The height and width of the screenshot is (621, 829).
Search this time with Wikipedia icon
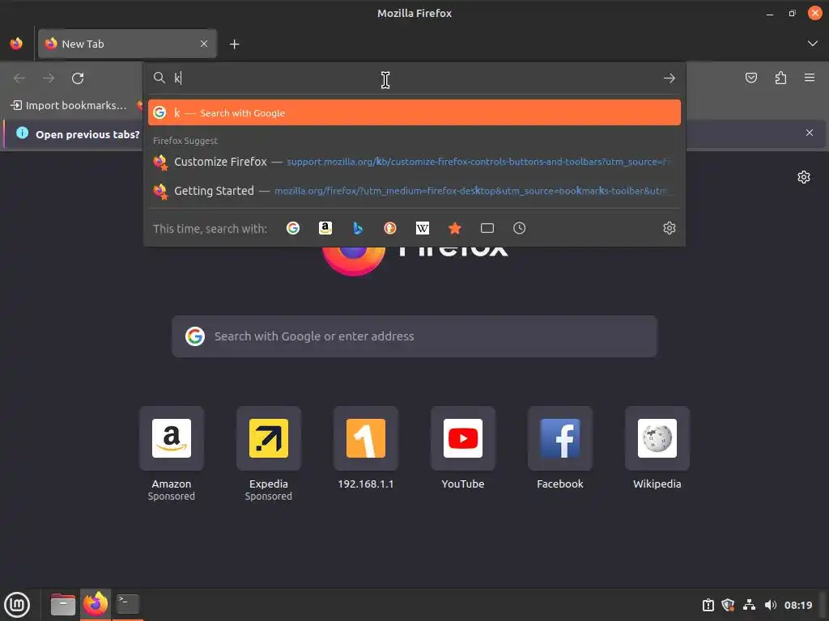(423, 228)
